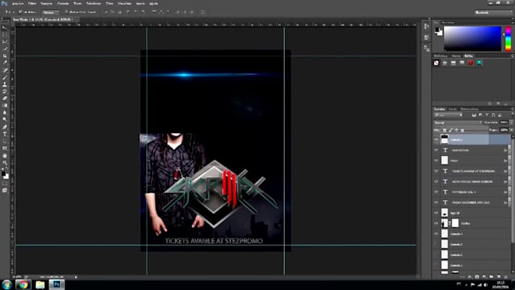Click the trash icon in Layers panel
This screenshot has width=515, height=290.
[506, 277]
